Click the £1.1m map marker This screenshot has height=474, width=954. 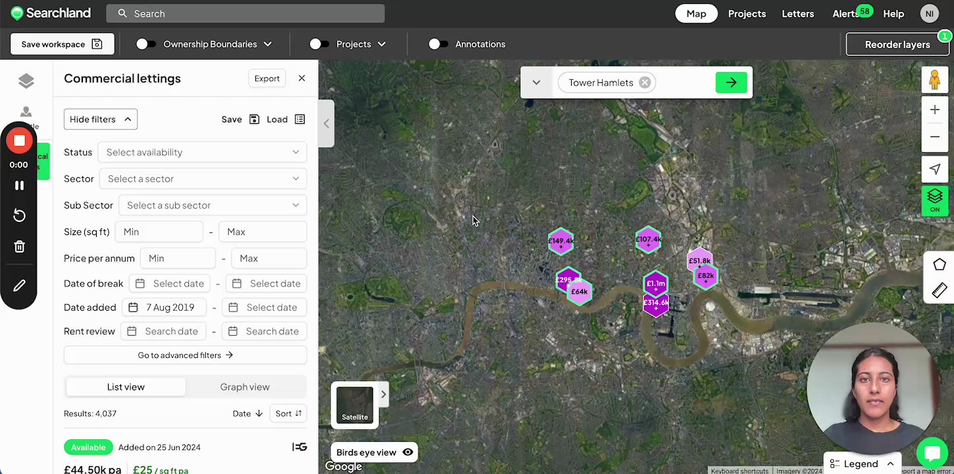click(x=655, y=284)
